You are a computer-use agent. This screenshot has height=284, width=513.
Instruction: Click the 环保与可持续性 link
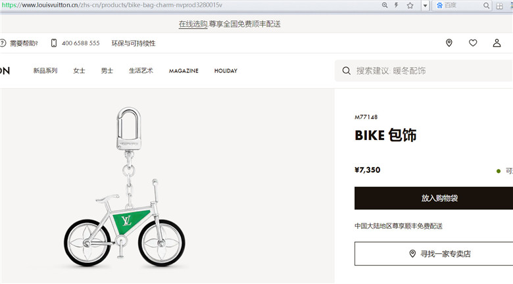point(134,43)
